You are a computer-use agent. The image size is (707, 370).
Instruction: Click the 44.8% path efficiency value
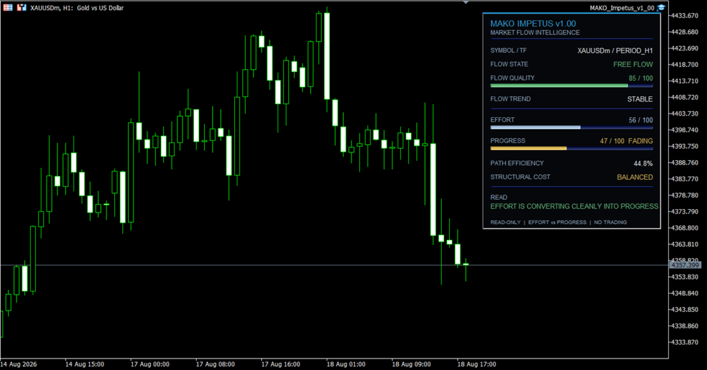pyautogui.click(x=643, y=163)
